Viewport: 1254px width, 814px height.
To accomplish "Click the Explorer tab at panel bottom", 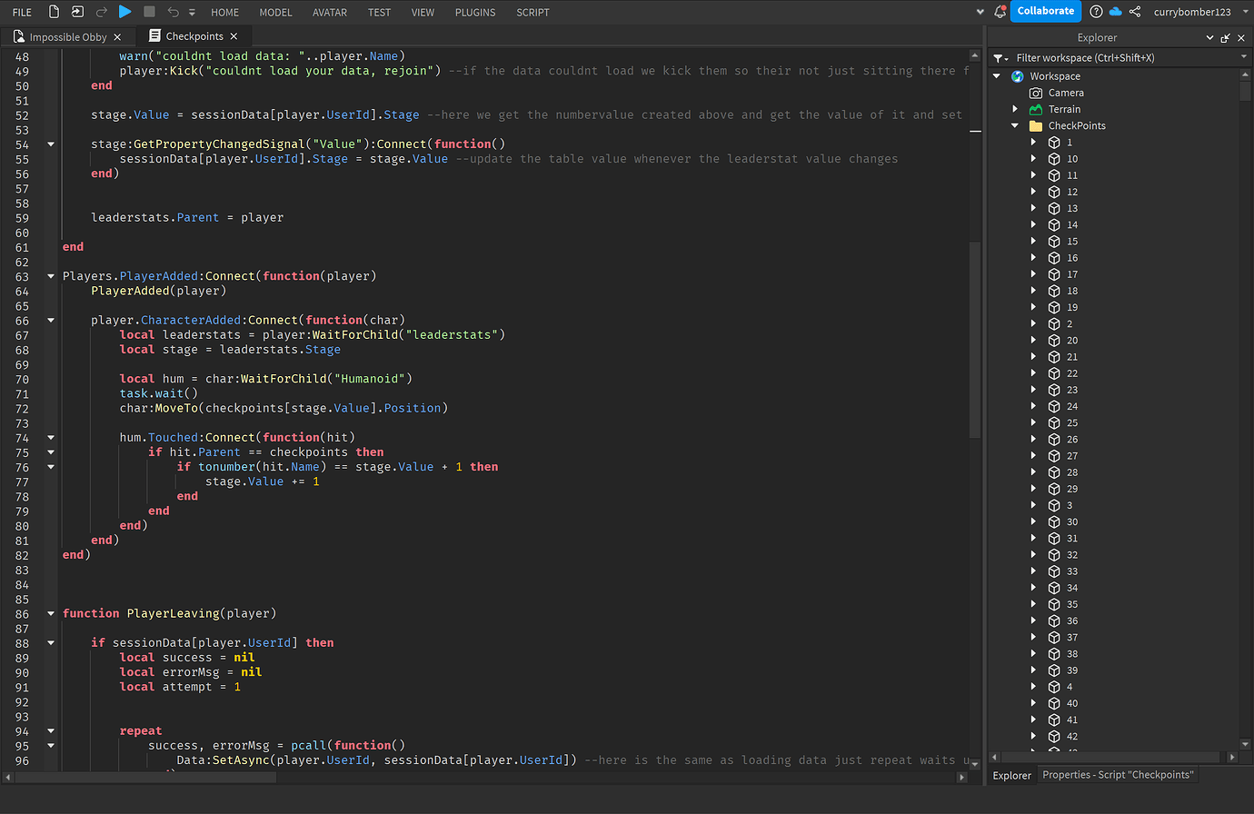I will 1011,775.
